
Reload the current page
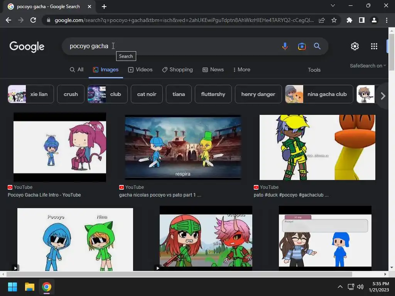click(33, 20)
